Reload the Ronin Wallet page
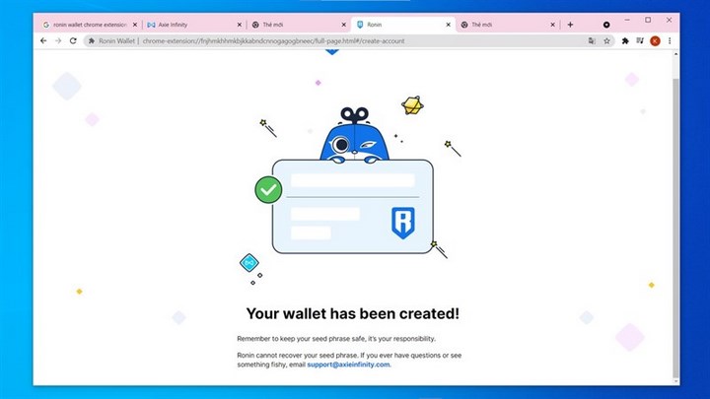The width and height of the screenshot is (710, 399). pos(73,40)
